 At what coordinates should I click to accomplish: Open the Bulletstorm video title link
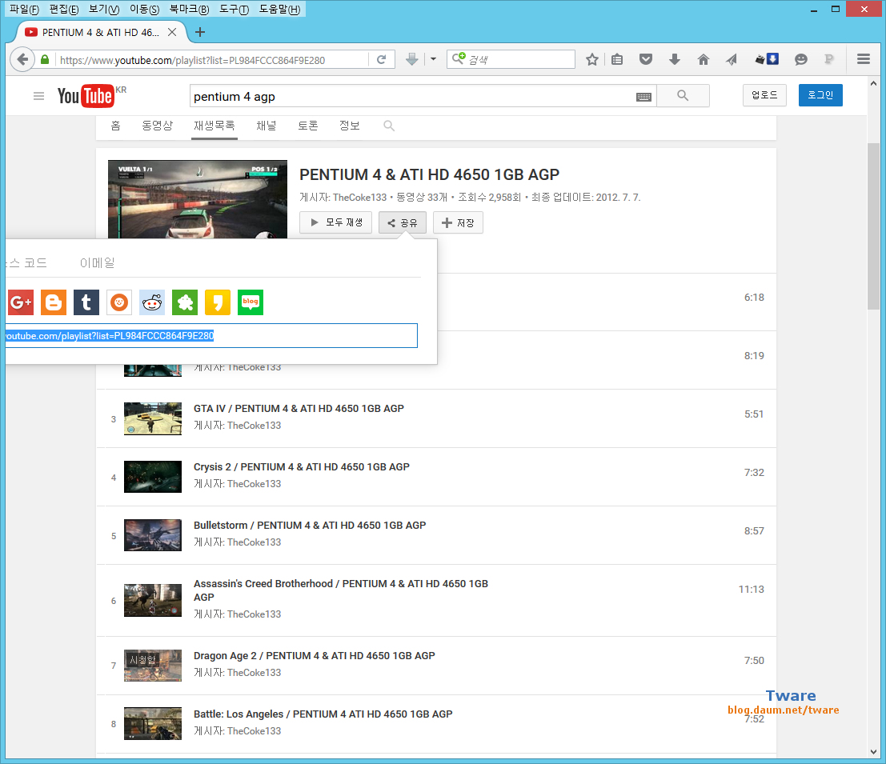coord(310,525)
